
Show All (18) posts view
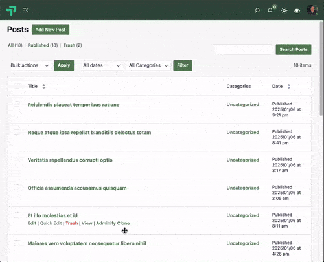pyautogui.click(x=15, y=45)
